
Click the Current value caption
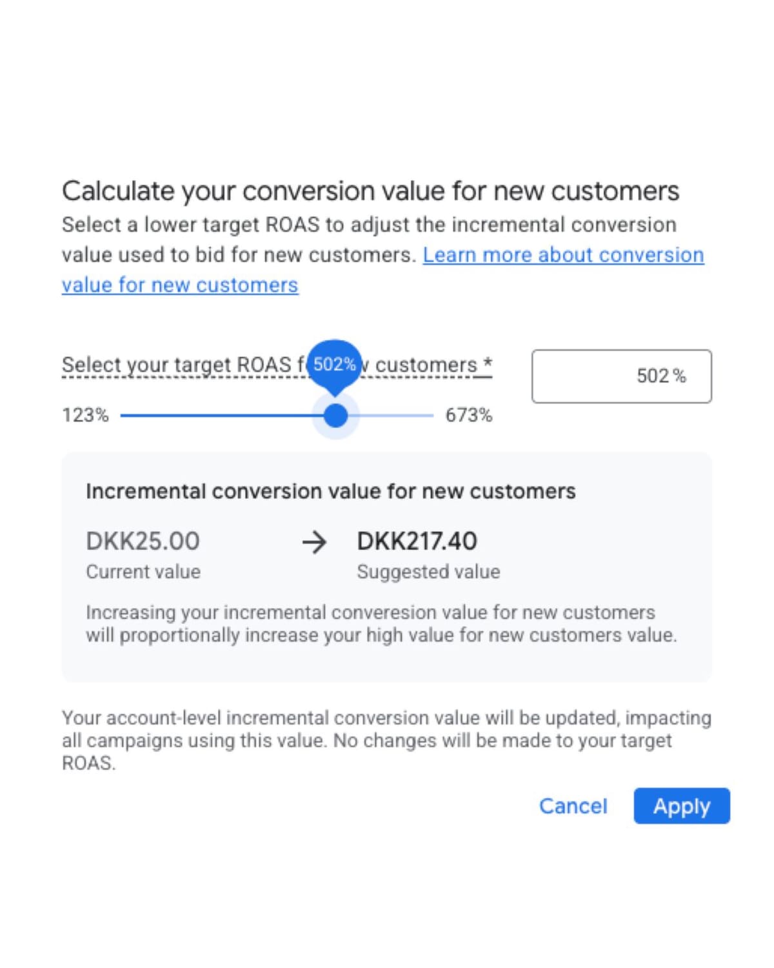143,572
